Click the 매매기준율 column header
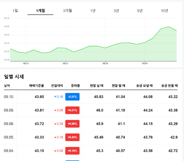Viewport: 184px width, 161px height. [37, 86]
